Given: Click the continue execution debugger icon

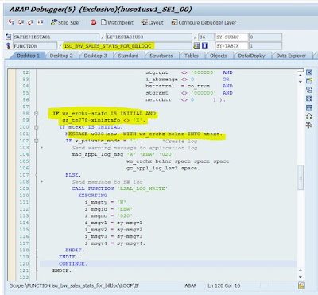Looking at the screenshot, I should point(40,22).
